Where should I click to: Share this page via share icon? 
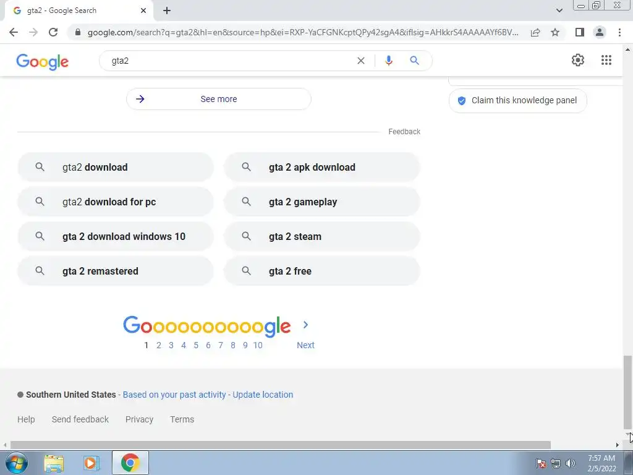click(x=535, y=32)
